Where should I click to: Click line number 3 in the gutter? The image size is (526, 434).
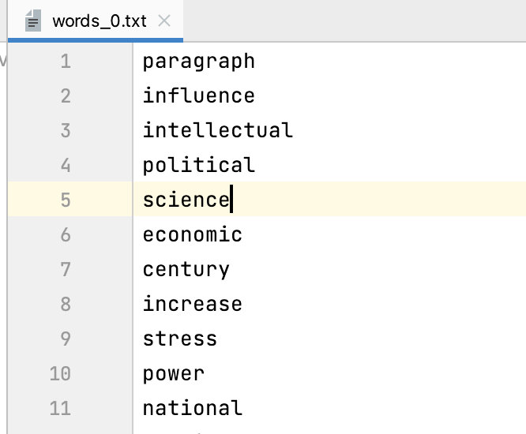(65, 131)
